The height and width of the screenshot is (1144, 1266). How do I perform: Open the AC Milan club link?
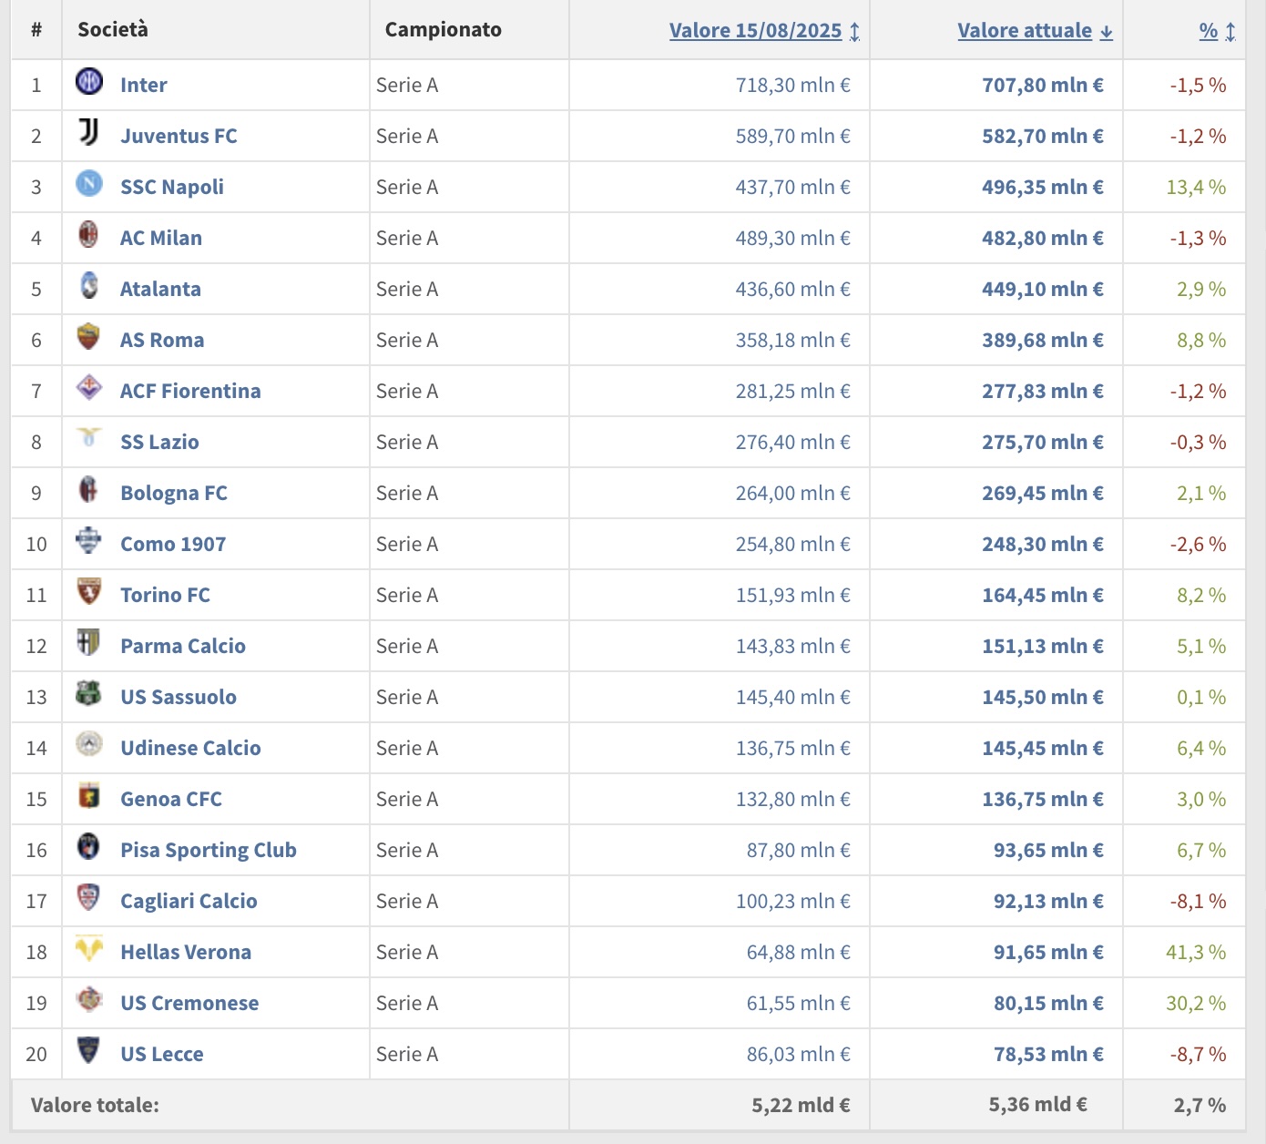161,238
